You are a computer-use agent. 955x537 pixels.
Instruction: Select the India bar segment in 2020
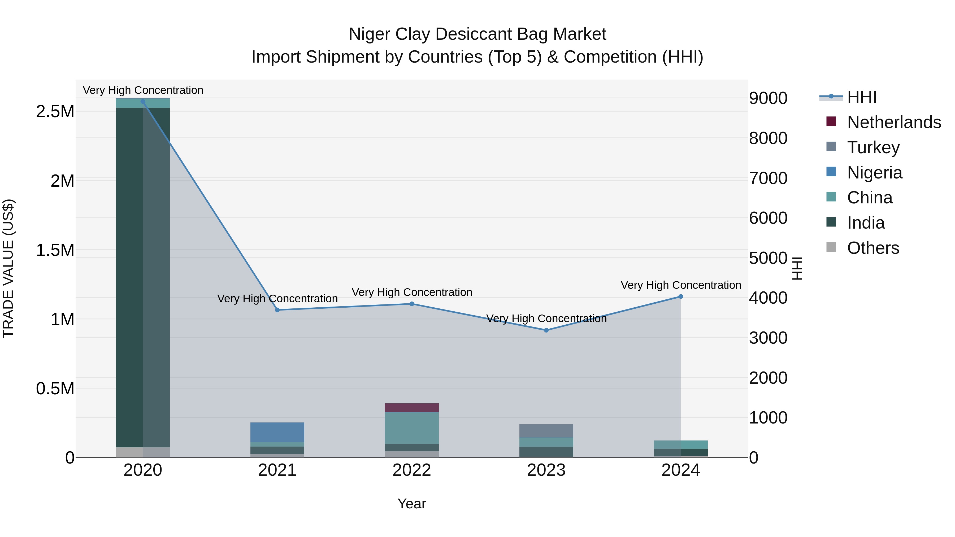tap(143, 277)
